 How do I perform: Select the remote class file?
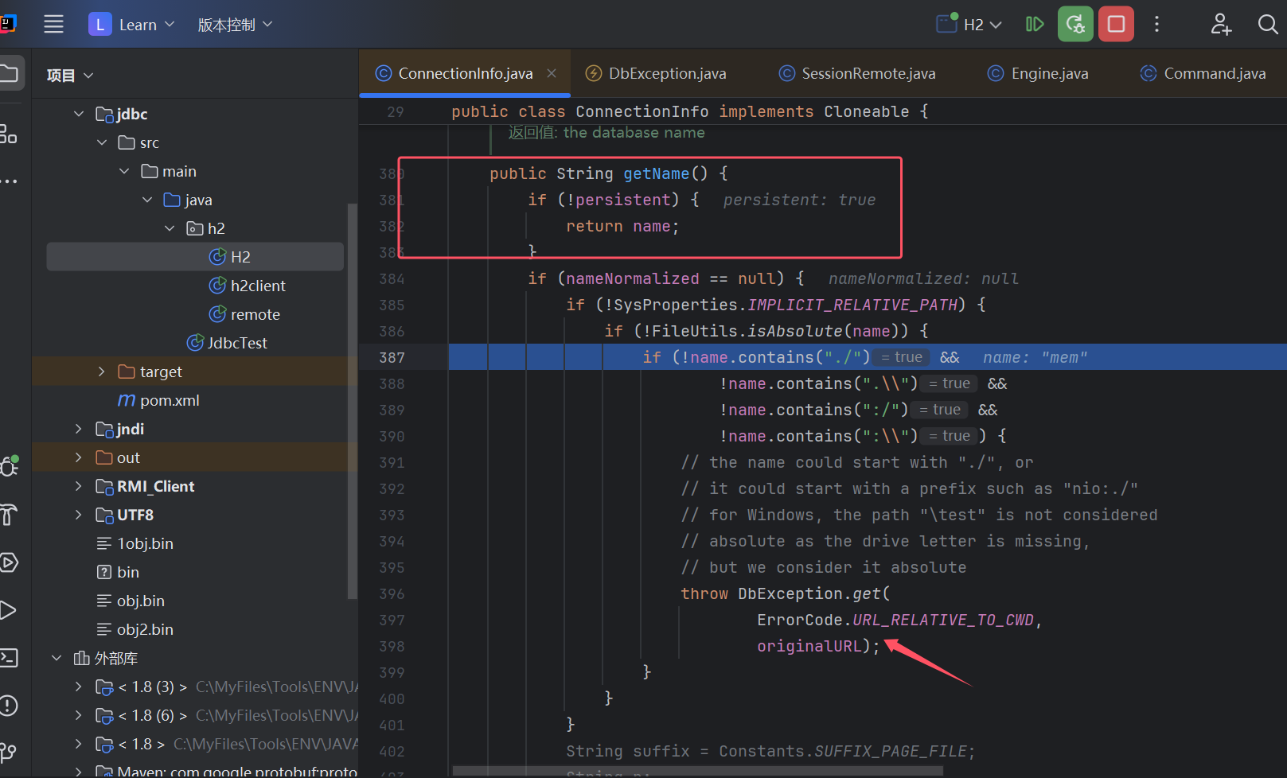coord(244,314)
